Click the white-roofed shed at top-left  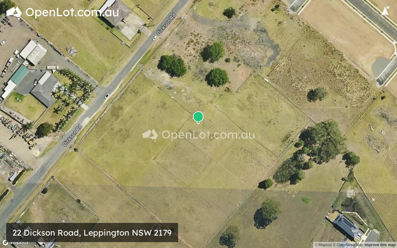coord(33,52)
